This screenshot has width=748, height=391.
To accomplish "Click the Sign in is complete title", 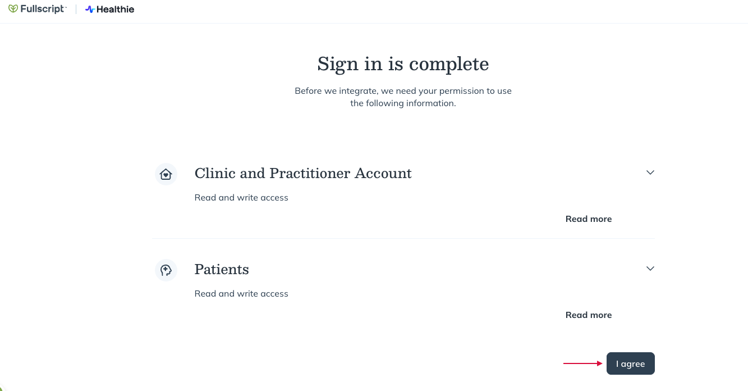I will pos(403,63).
